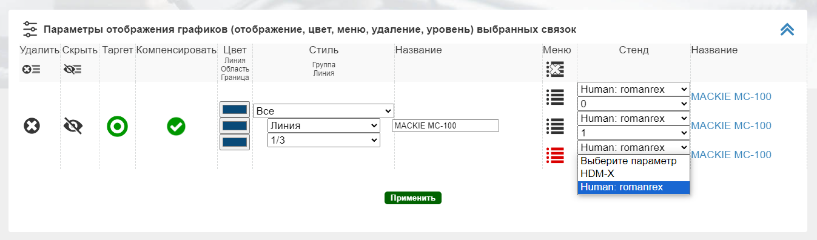Toggle the crossed-eye hide icon in the row
817x240 pixels.
point(73,126)
